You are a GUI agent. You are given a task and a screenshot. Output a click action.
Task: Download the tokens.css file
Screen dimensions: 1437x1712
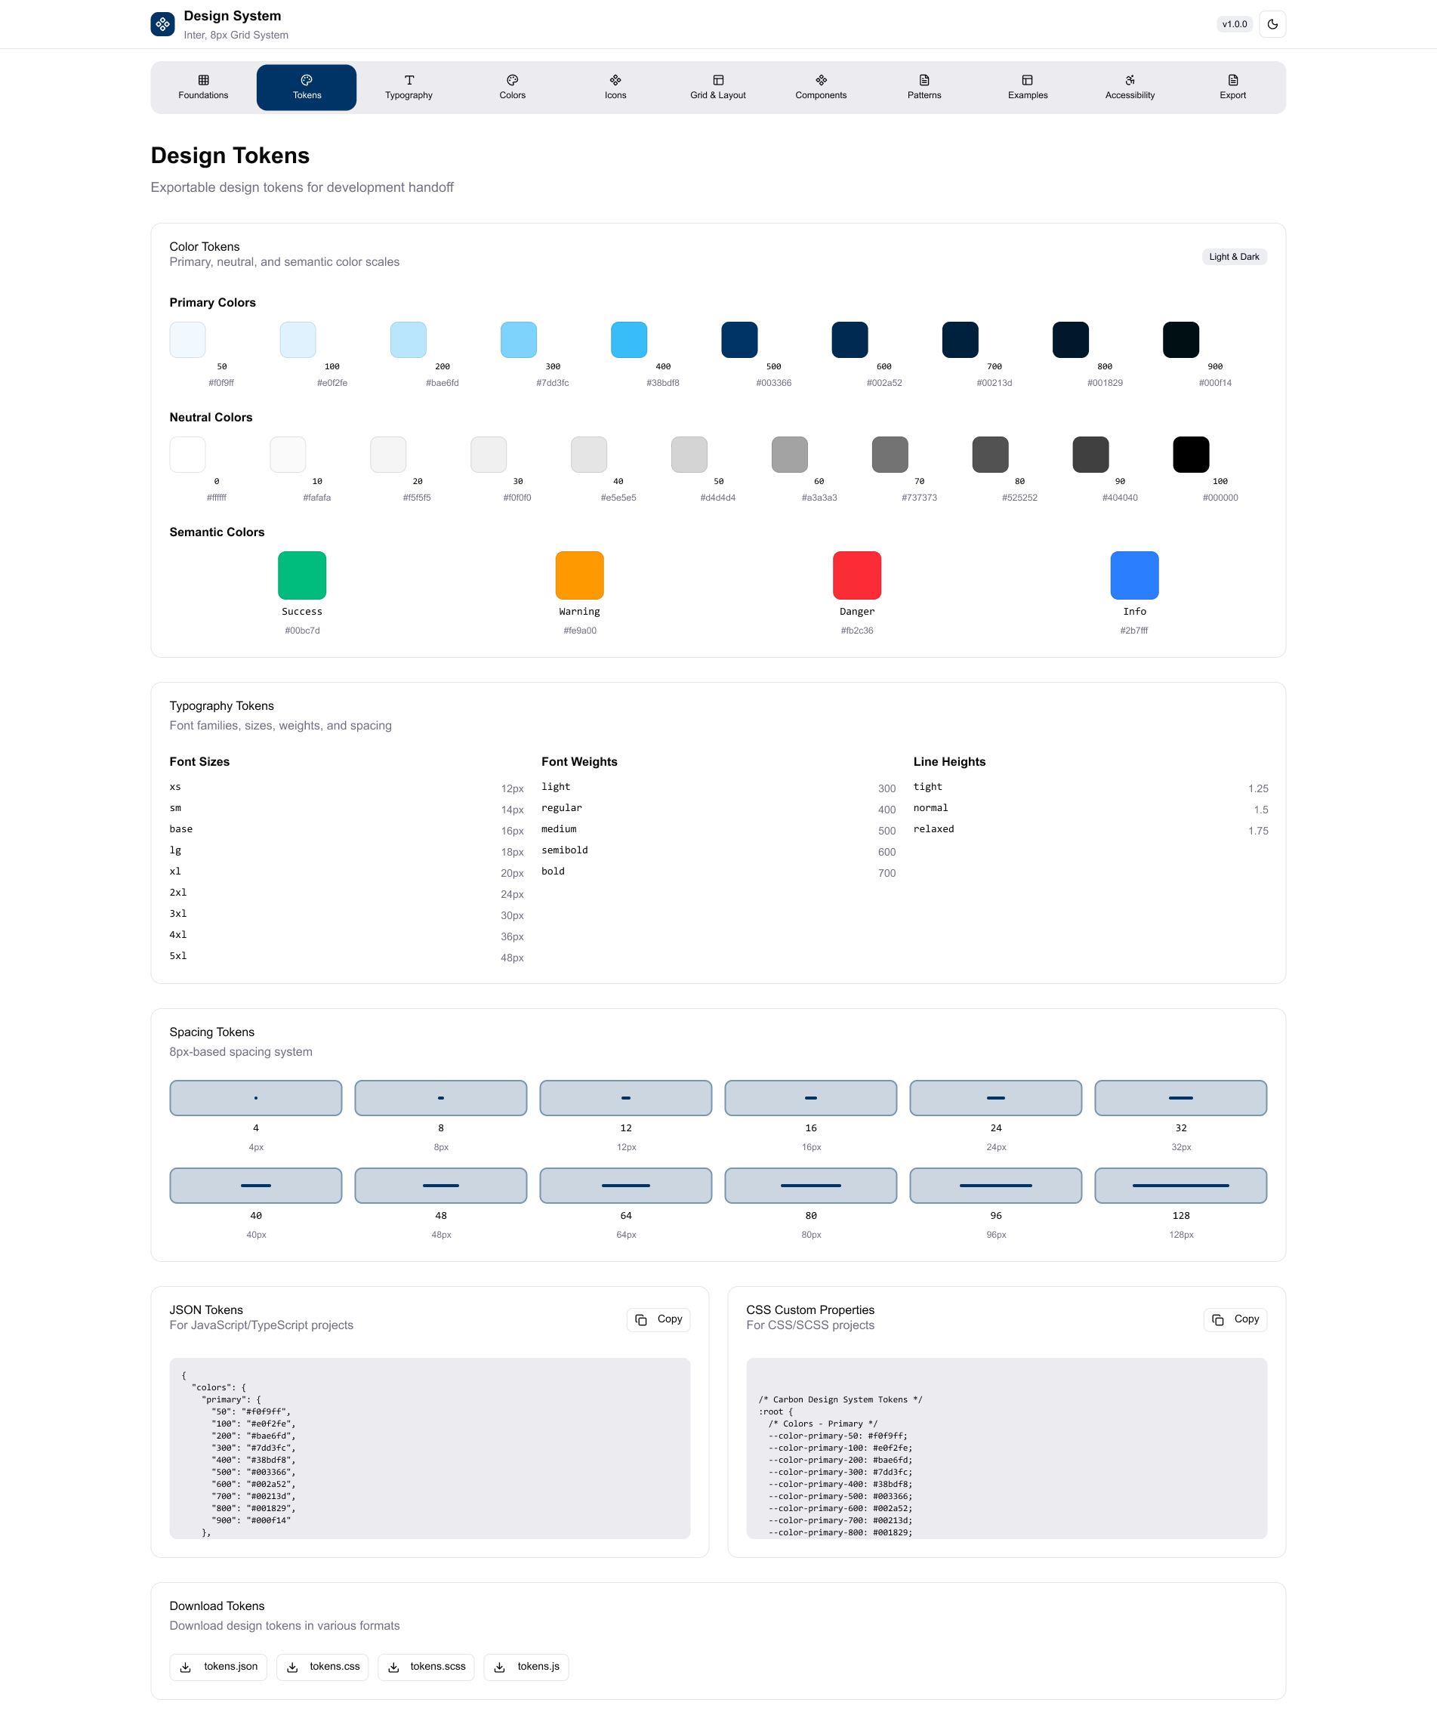pos(322,1667)
